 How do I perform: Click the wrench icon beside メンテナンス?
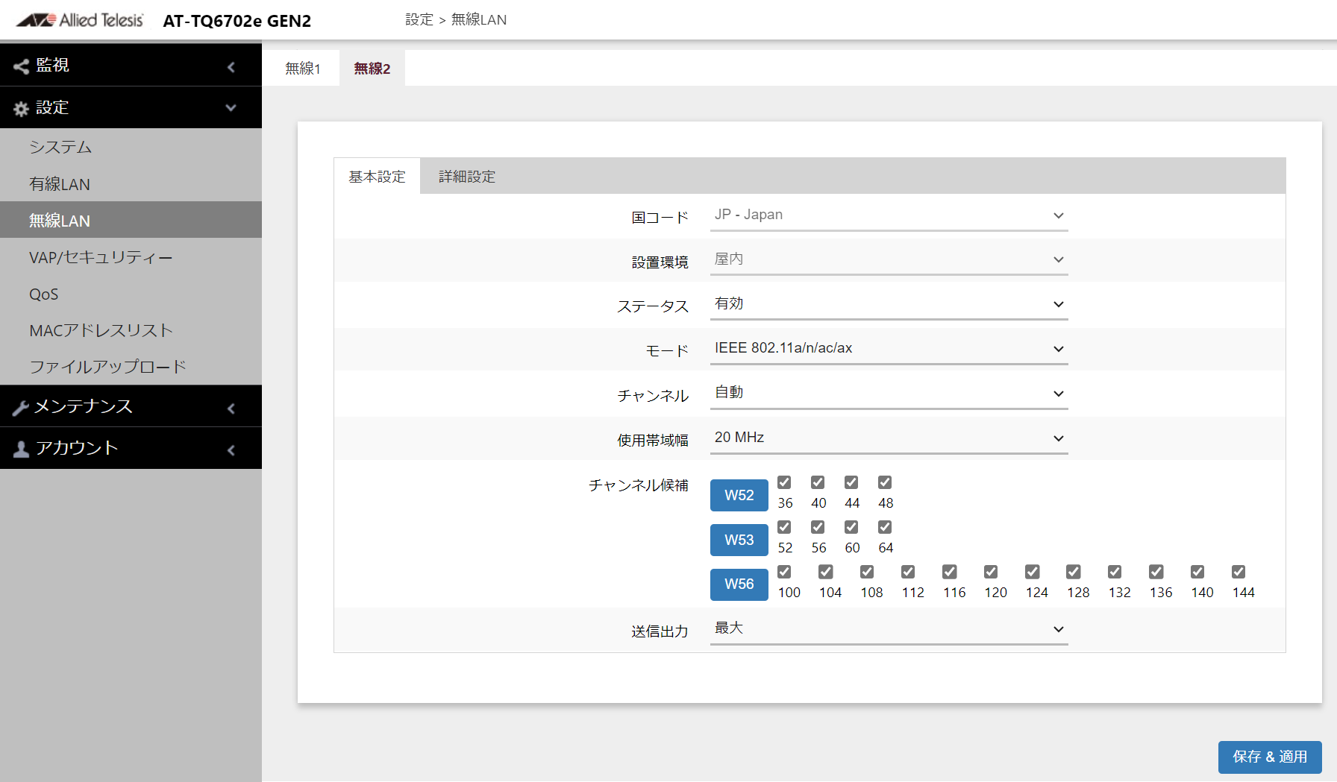pos(21,408)
